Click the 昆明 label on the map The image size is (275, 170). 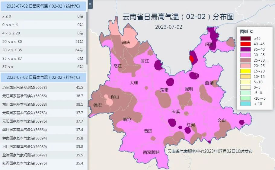point(189,89)
